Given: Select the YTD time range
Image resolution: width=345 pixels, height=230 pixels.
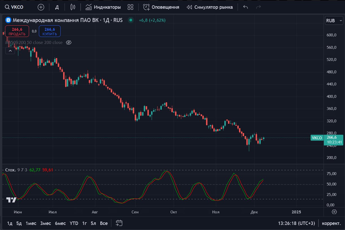Looking at the screenshot, I should (x=74, y=223).
